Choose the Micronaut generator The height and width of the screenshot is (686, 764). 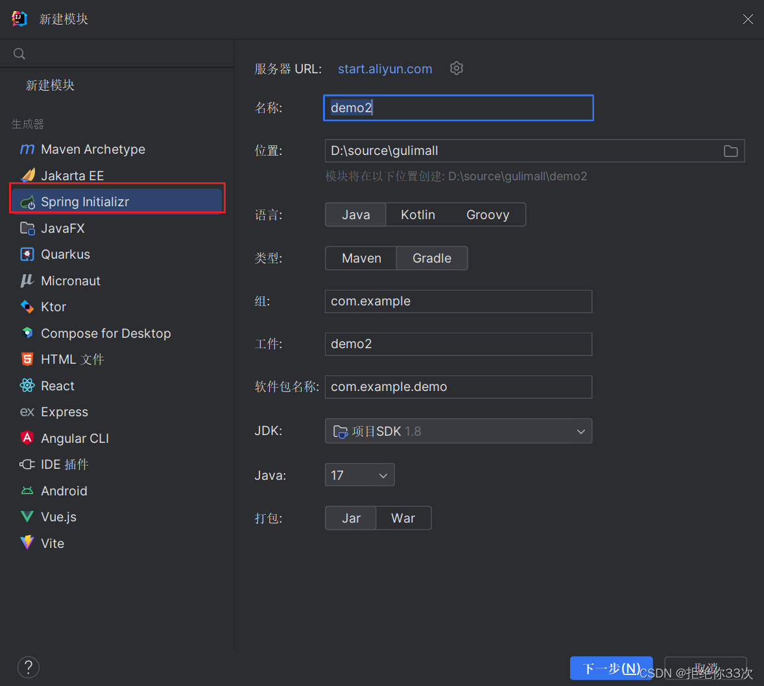pyautogui.click(x=117, y=281)
